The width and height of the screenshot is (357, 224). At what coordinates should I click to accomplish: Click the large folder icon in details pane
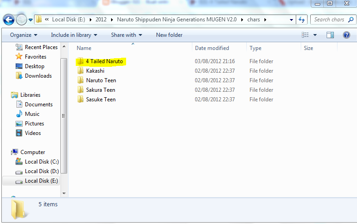19,209
